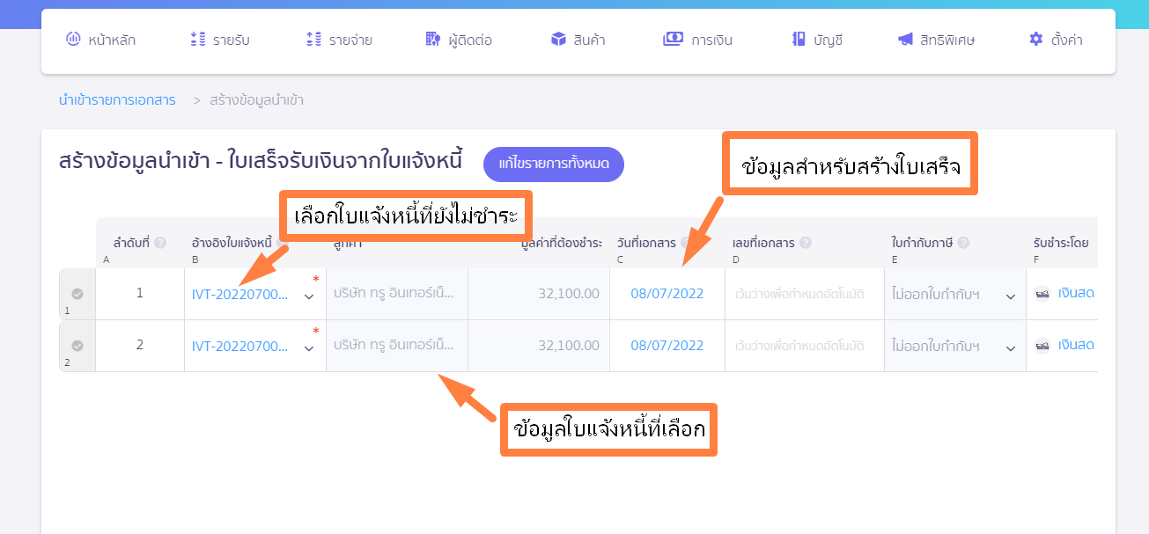Click help icon next to ใบกำกับภาษี
1149x534 pixels.
point(963,243)
